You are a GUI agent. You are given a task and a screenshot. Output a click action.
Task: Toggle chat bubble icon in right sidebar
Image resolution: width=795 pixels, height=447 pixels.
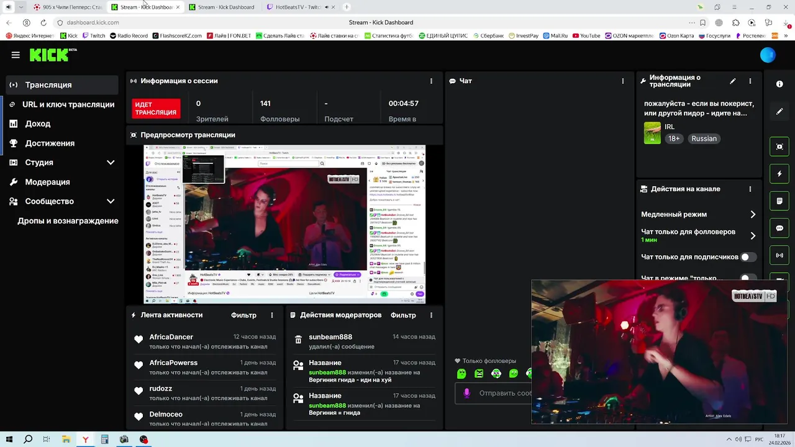click(779, 228)
